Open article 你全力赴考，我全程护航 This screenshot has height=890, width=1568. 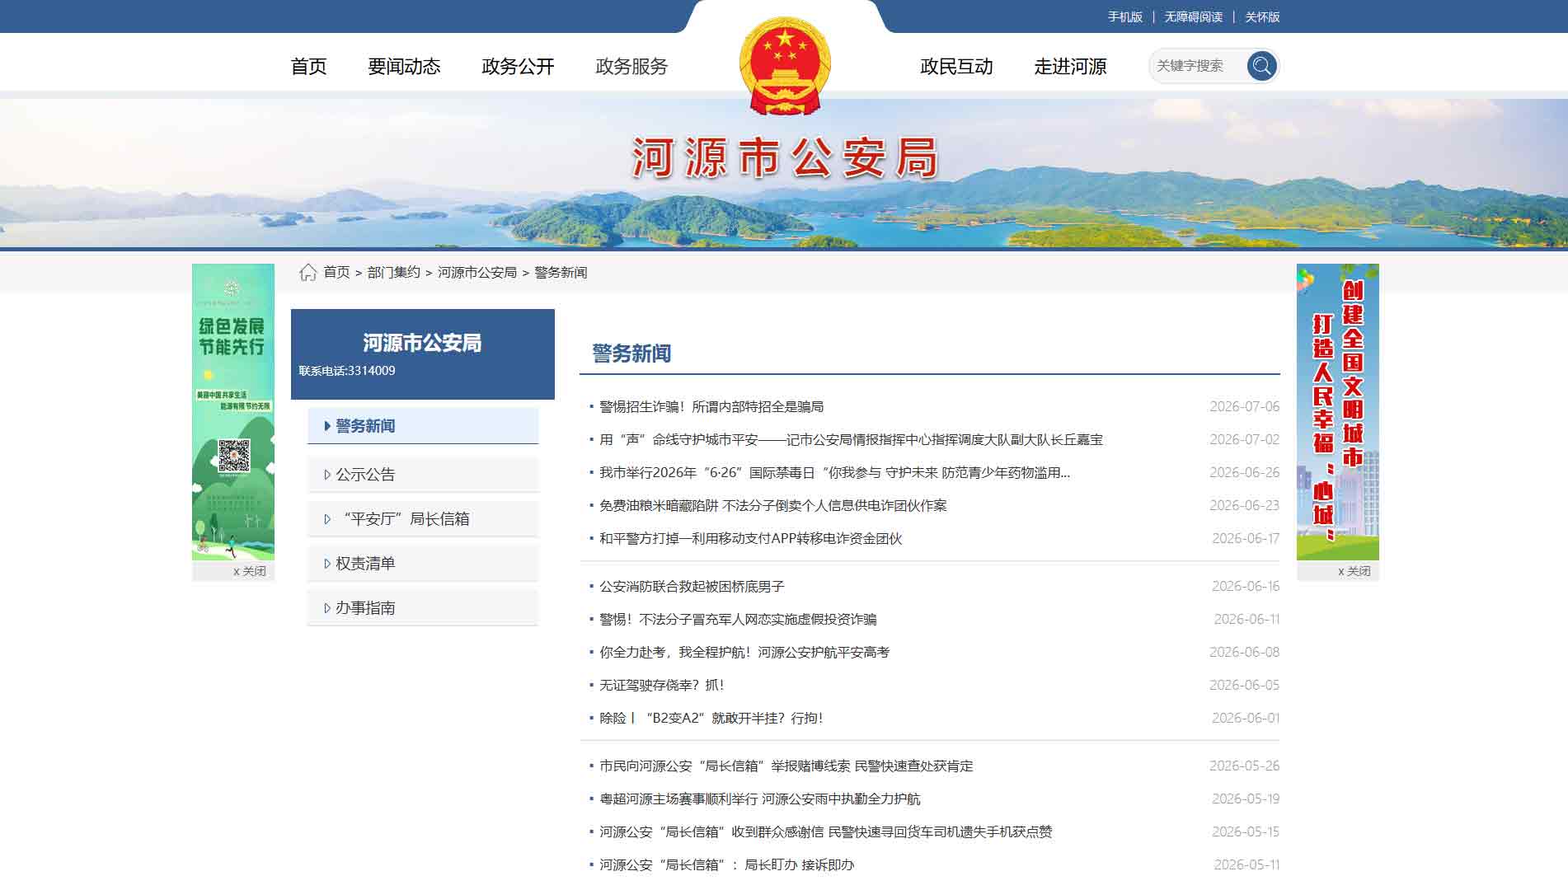[x=744, y=653]
